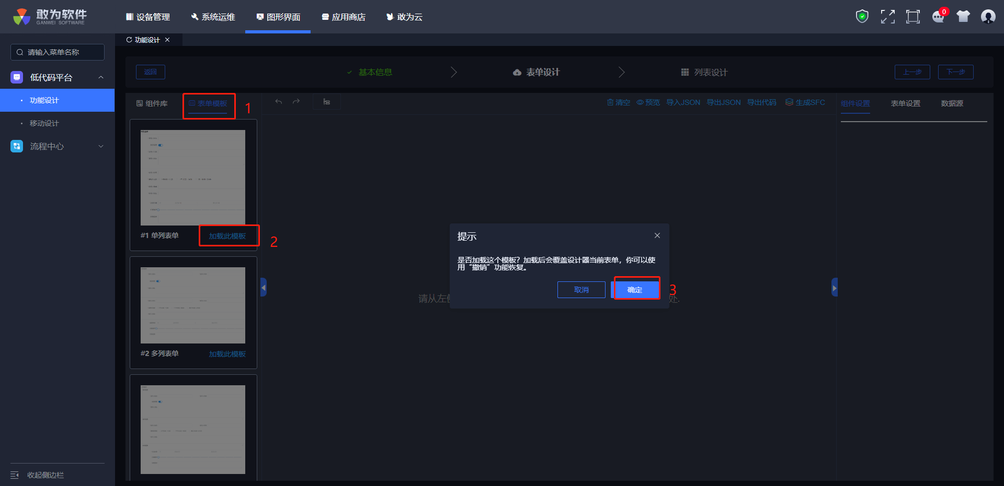
Task: Collapse the right panel with arrow handle
Action: point(835,288)
